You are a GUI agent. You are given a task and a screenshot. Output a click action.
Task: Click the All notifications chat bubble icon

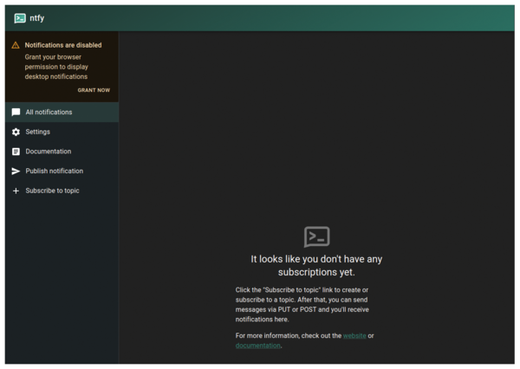point(16,113)
